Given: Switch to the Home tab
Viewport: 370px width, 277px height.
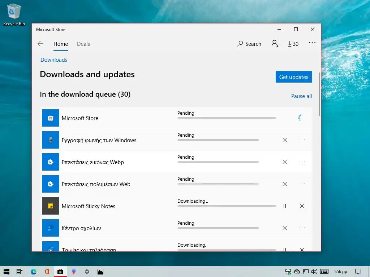Looking at the screenshot, I should tap(61, 44).
